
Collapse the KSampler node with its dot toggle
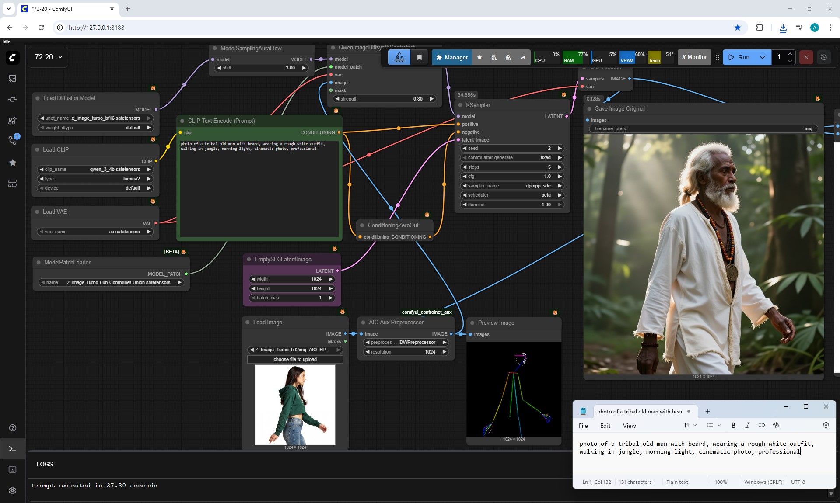coord(460,105)
